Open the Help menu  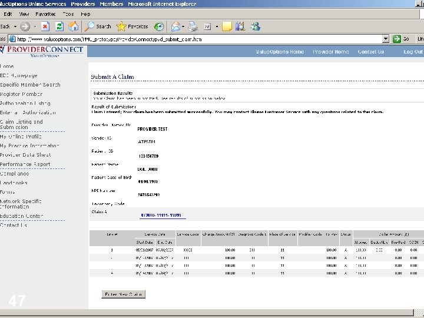click(x=85, y=14)
